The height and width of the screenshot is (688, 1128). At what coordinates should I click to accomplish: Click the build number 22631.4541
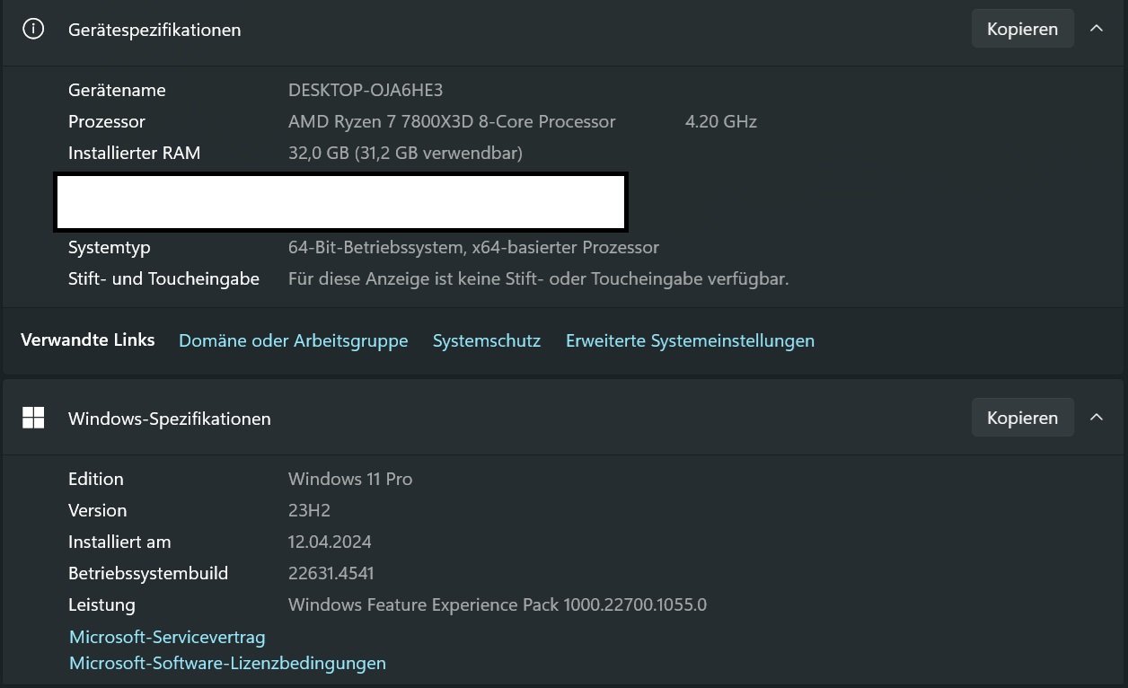tap(331, 573)
